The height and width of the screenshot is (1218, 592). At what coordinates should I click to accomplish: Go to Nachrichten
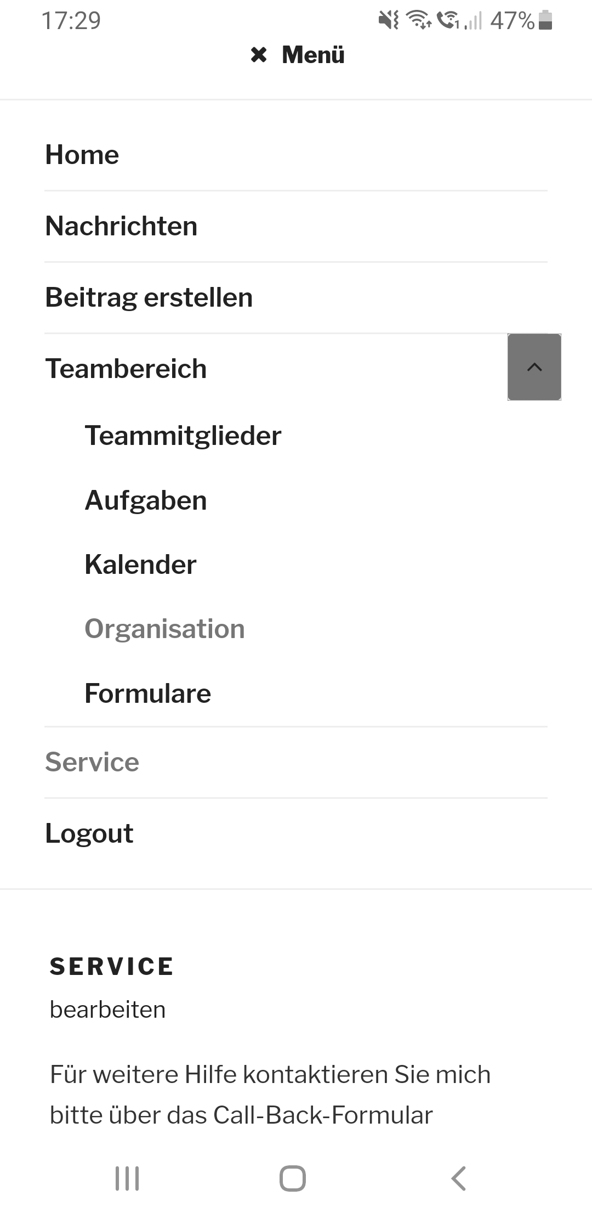(x=121, y=226)
